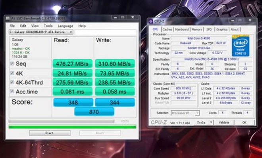Image resolution: width=262 pixels, height=158 pixels.
Task: Open the Tools menu in AS SSD
Action: (48, 26)
